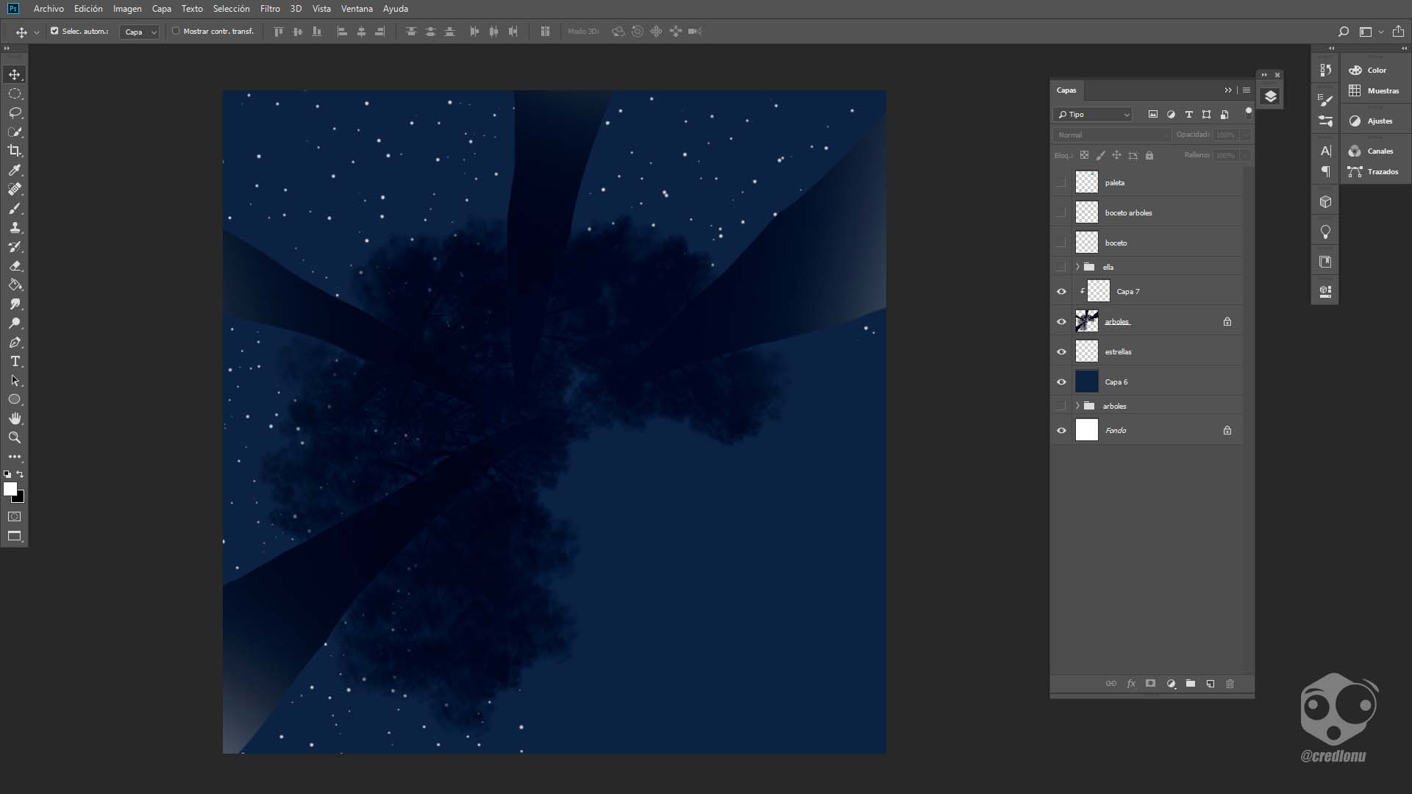Select the Paint Bucket tool
The image size is (1412, 794).
(15, 285)
